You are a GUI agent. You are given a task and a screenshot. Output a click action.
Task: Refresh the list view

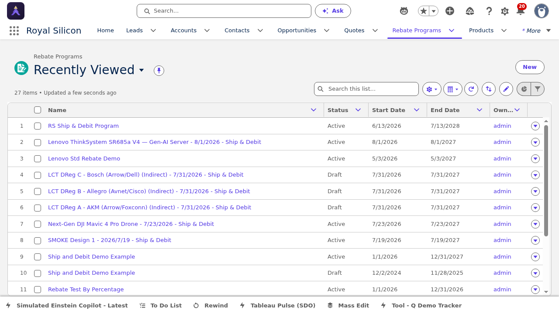tap(471, 89)
